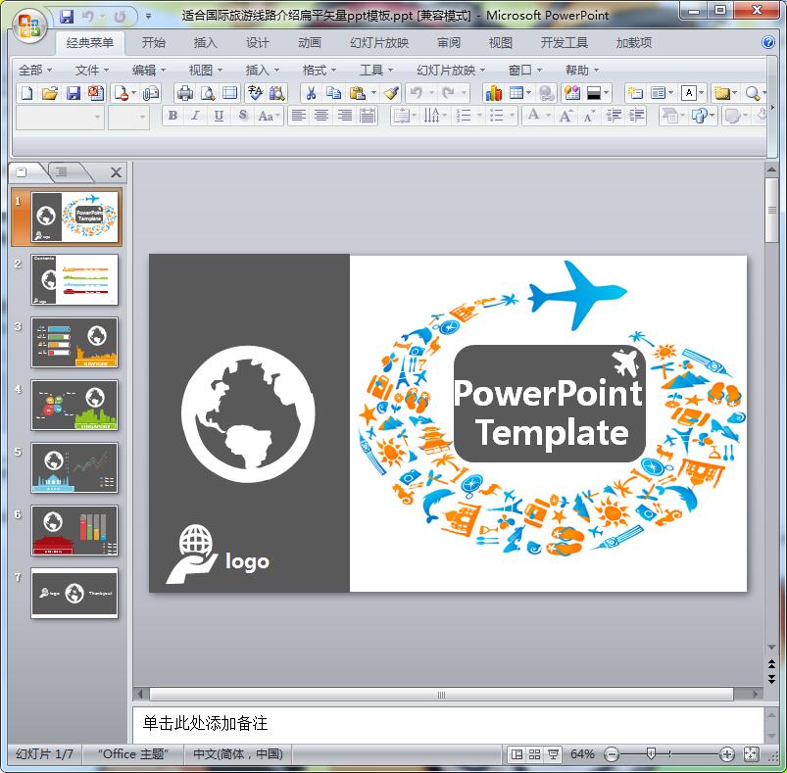Open the 设计 ribbon tab
This screenshot has width=787, height=773.
point(258,43)
